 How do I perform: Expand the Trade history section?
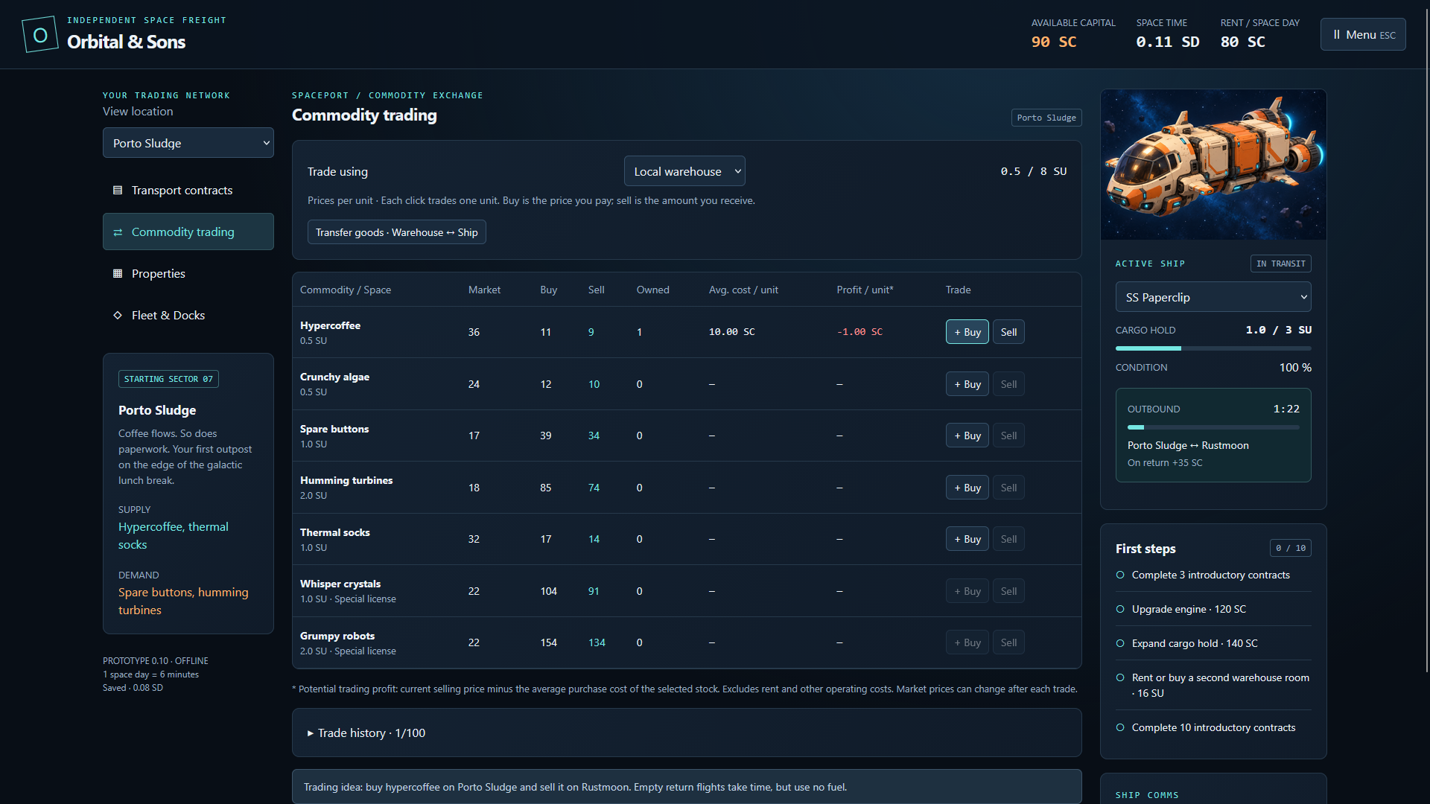(x=687, y=733)
